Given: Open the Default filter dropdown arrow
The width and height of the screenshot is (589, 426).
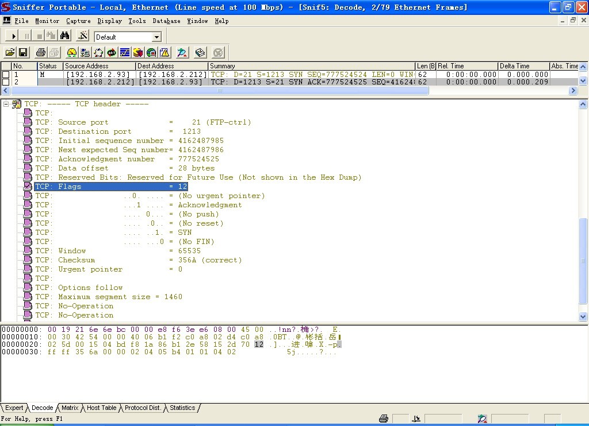Looking at the screenshot, I should click(x=157, y=37).
